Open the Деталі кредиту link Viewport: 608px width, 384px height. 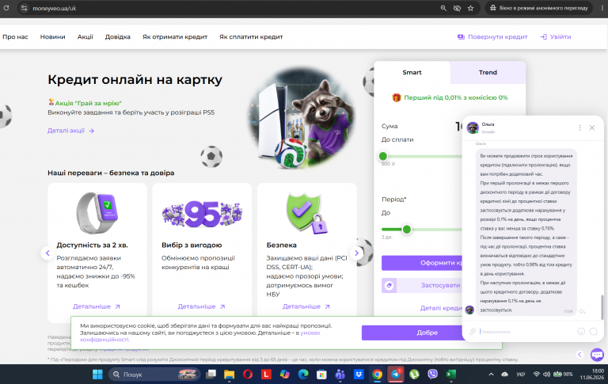coord(441,308)
